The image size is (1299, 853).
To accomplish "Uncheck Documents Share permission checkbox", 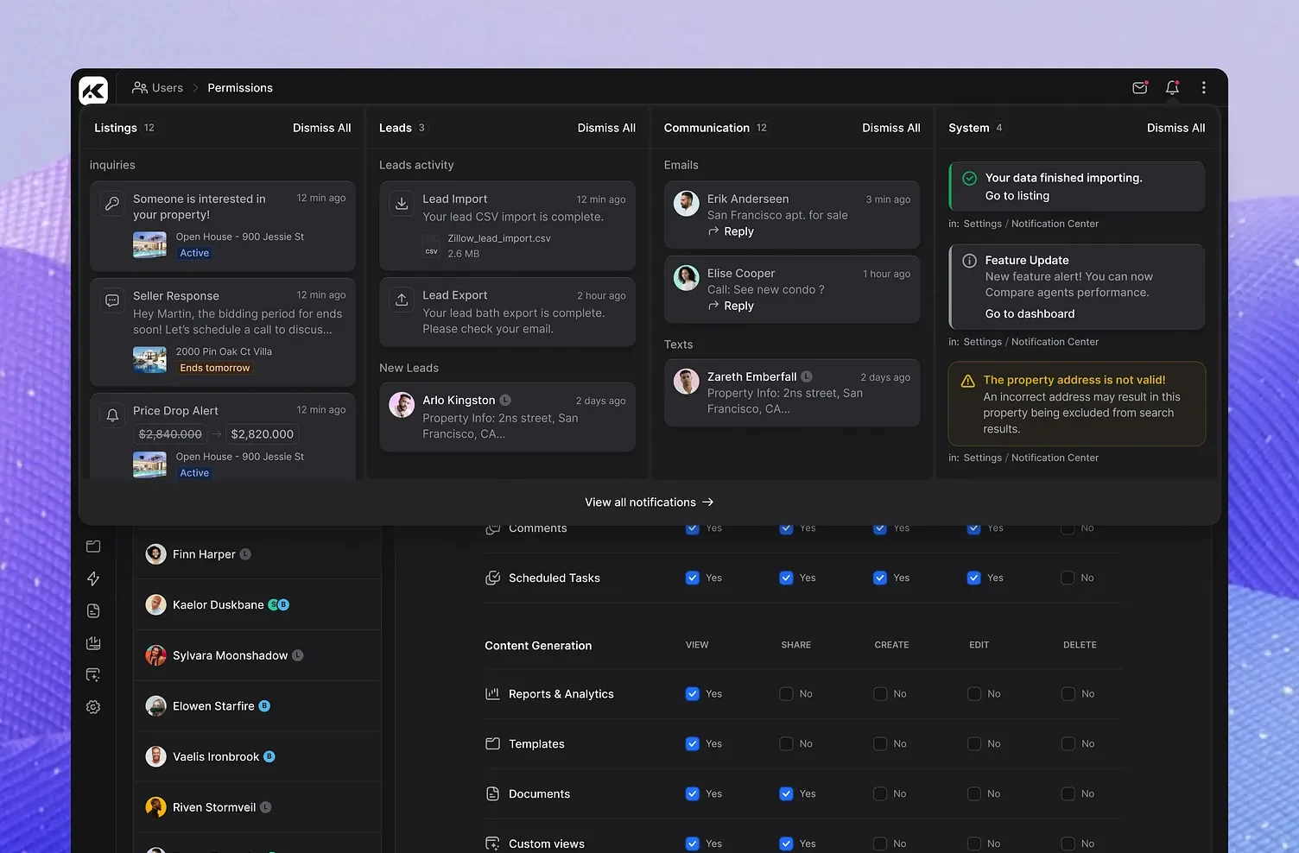I will click(x=786, y=794).
